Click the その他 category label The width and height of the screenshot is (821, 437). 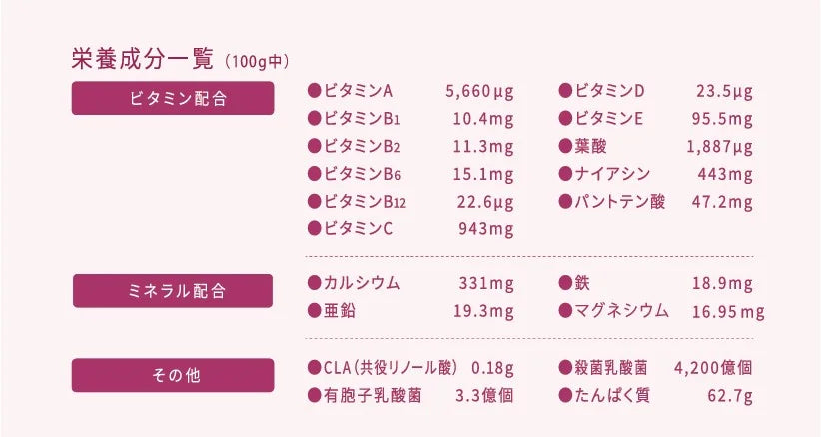(173, 375)
